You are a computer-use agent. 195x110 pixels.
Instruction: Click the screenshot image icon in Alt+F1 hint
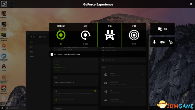pyautogui.click(x=52, y=54)
